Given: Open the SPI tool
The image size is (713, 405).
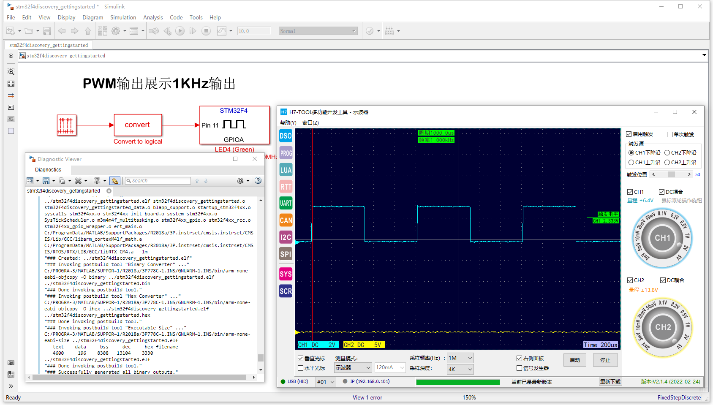Looking at the screenshot, I should tap(286, 254).
